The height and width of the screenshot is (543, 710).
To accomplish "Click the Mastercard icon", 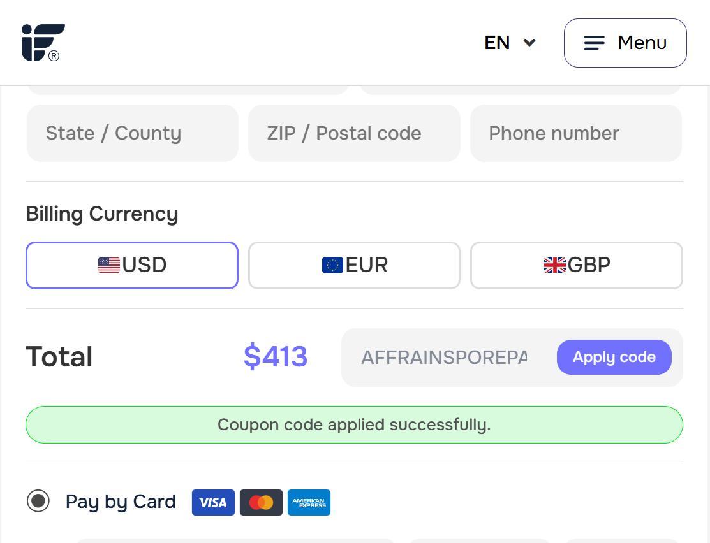I will point(261,503).
